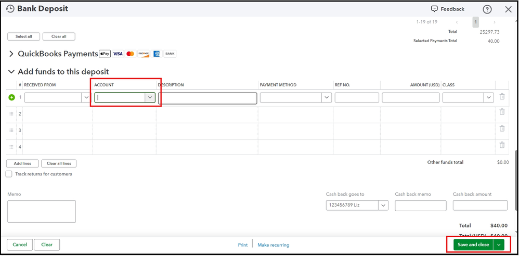Click the Cash back amount field
519x256 pixels.
tap(480, 206)
